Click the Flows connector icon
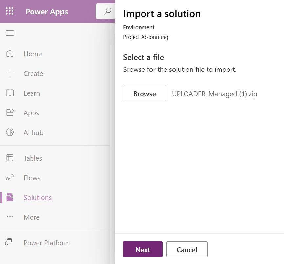The width and height of the screenshot is (284, 264). click(x=10, y=178)
